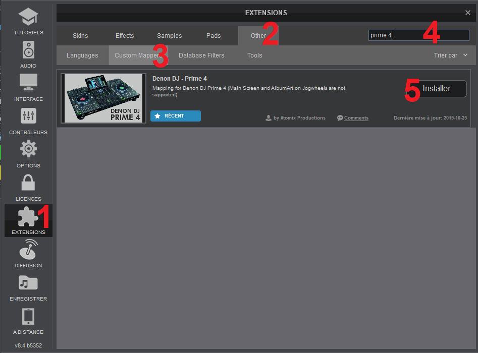Open the Samples tab
478x353 pixels.
pyautogui.click(x=170, y=36)
